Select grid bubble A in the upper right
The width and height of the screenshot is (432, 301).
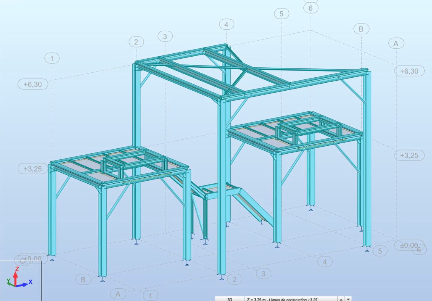396,43
